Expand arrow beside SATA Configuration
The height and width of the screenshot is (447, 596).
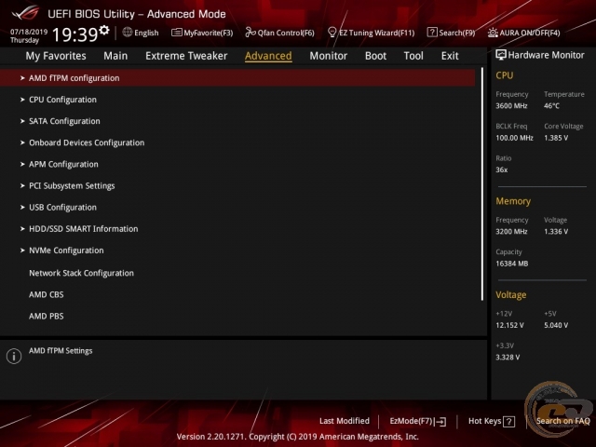[22, 121]
